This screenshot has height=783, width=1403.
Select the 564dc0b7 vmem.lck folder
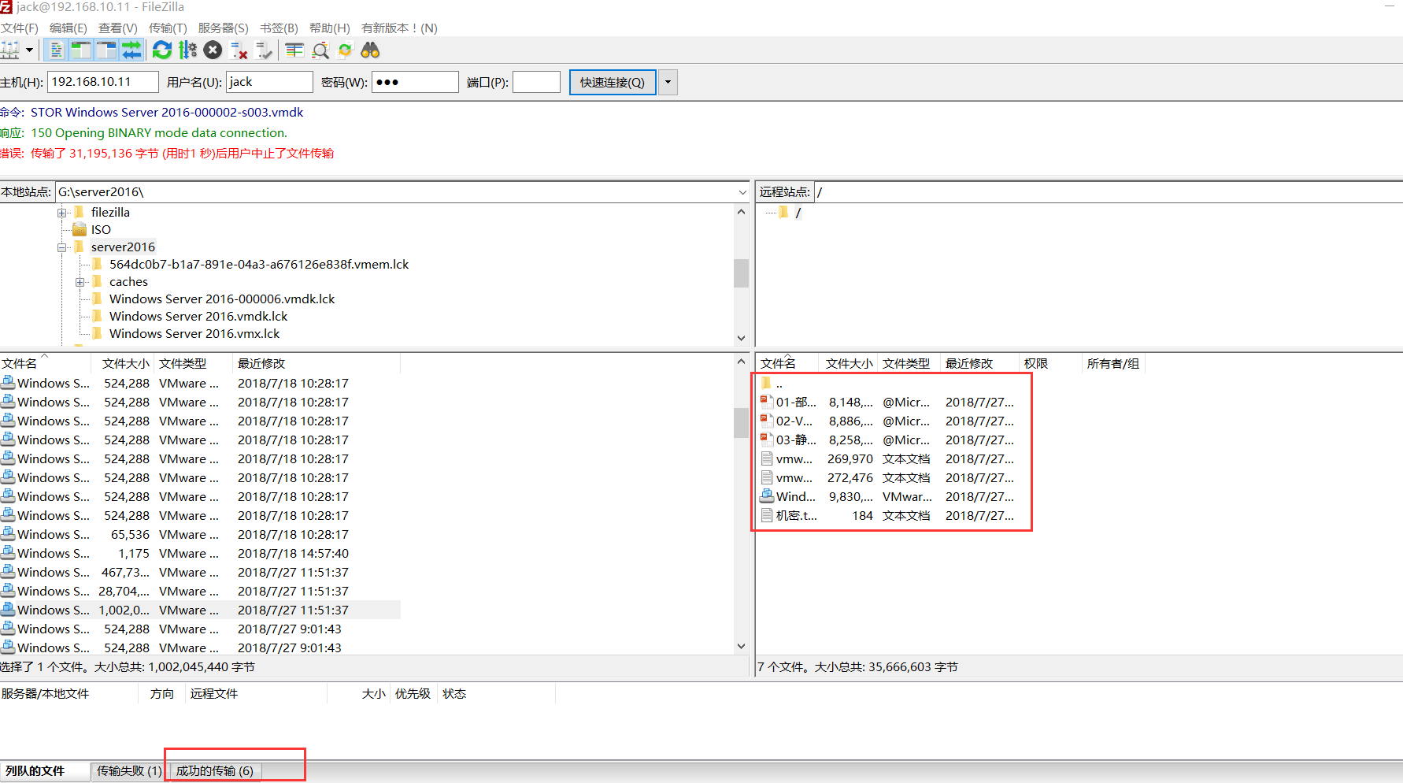(x=259, y=265)
